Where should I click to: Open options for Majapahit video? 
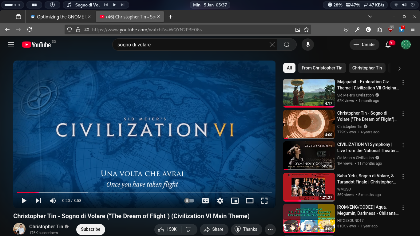(403, 82)
